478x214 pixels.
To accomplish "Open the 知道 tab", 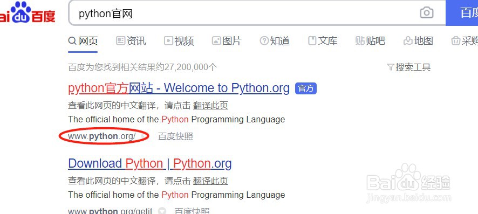I will [275, 41].
